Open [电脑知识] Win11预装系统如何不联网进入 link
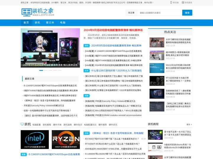Viewport: 213px width, 159px height. [x=113, y=111]
